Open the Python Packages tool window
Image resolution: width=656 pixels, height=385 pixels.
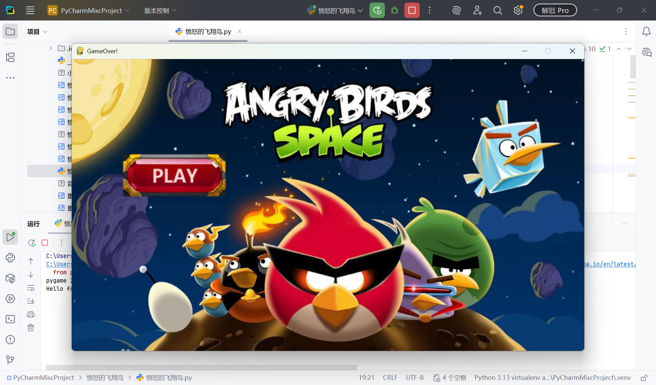pyautogui.click(x=10, y=279)
